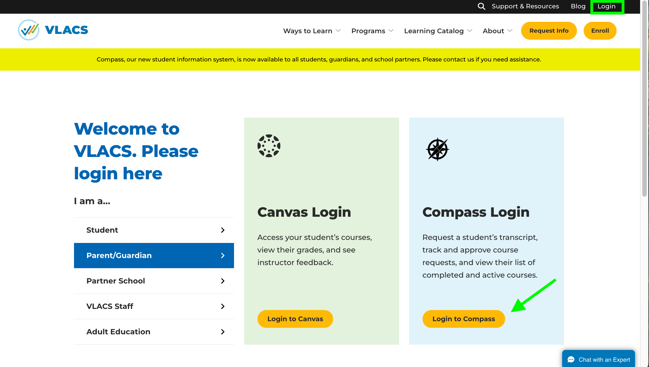Viewport: 649px width, 367px height.
Task: Click the Compass rose icon
Action: (437, 149)
